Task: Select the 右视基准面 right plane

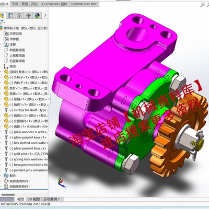Action: (x=15, y=61)
